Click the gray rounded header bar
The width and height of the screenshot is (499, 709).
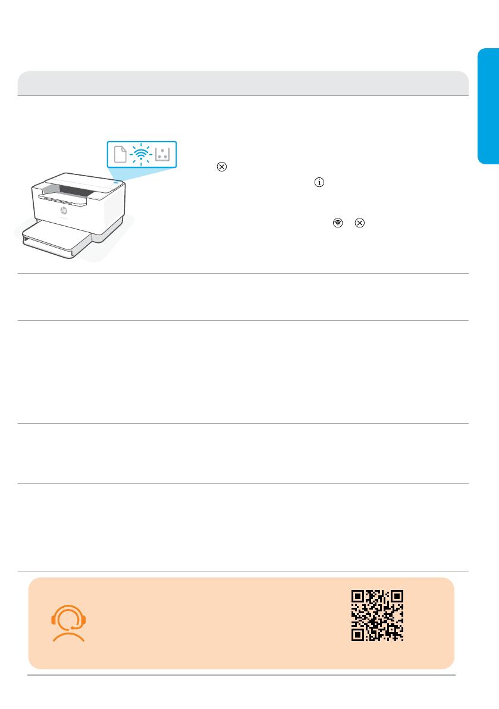243,83
